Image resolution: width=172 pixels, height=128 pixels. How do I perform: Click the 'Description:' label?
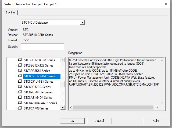pyautogui.click(x=76, y=53)
